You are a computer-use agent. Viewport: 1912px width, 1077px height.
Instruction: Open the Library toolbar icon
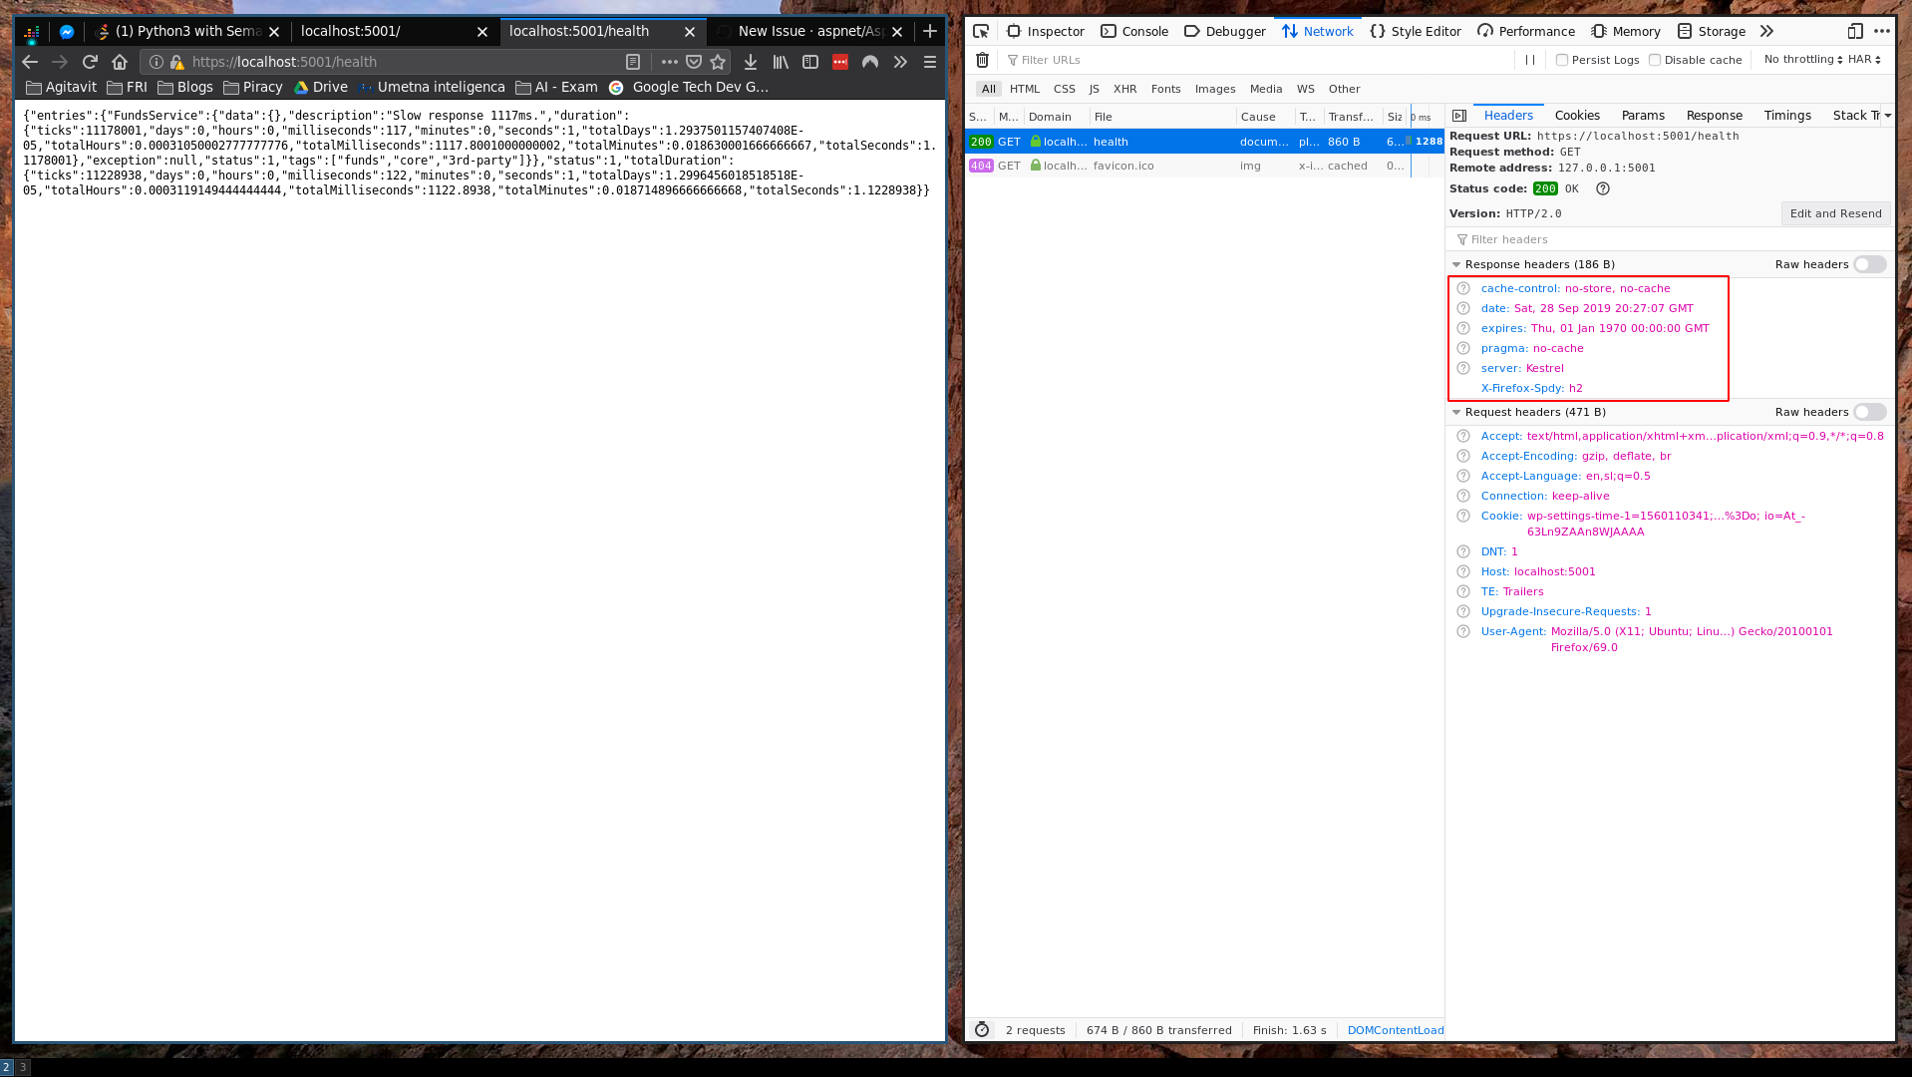(x=781, y=62)
